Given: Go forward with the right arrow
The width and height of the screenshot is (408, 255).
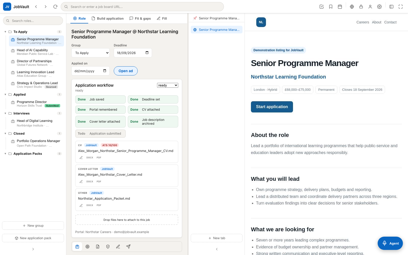Looking at the screenshot, I should pyautogui.click(x=46, y=7).
